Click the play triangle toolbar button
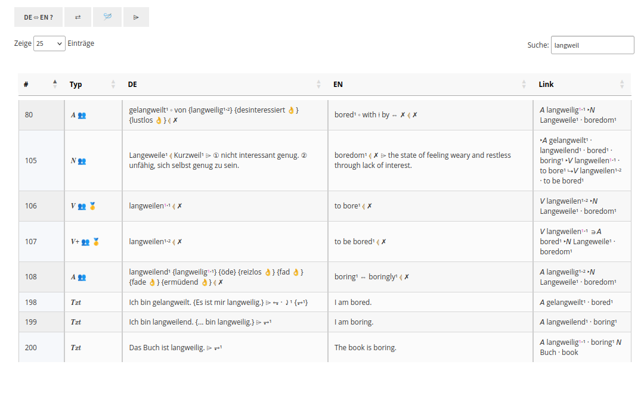 (136, 17)
